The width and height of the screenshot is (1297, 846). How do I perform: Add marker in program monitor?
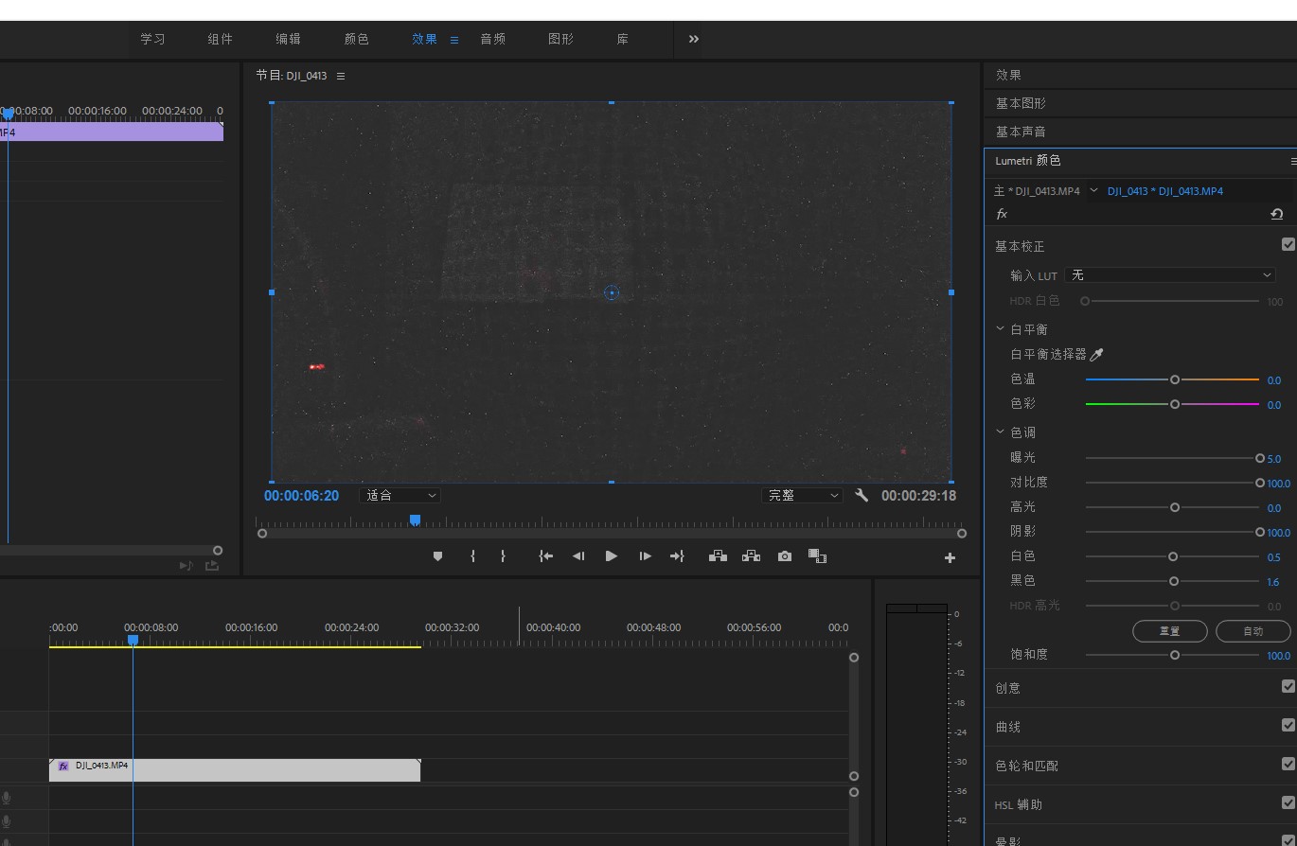(437, 556)
